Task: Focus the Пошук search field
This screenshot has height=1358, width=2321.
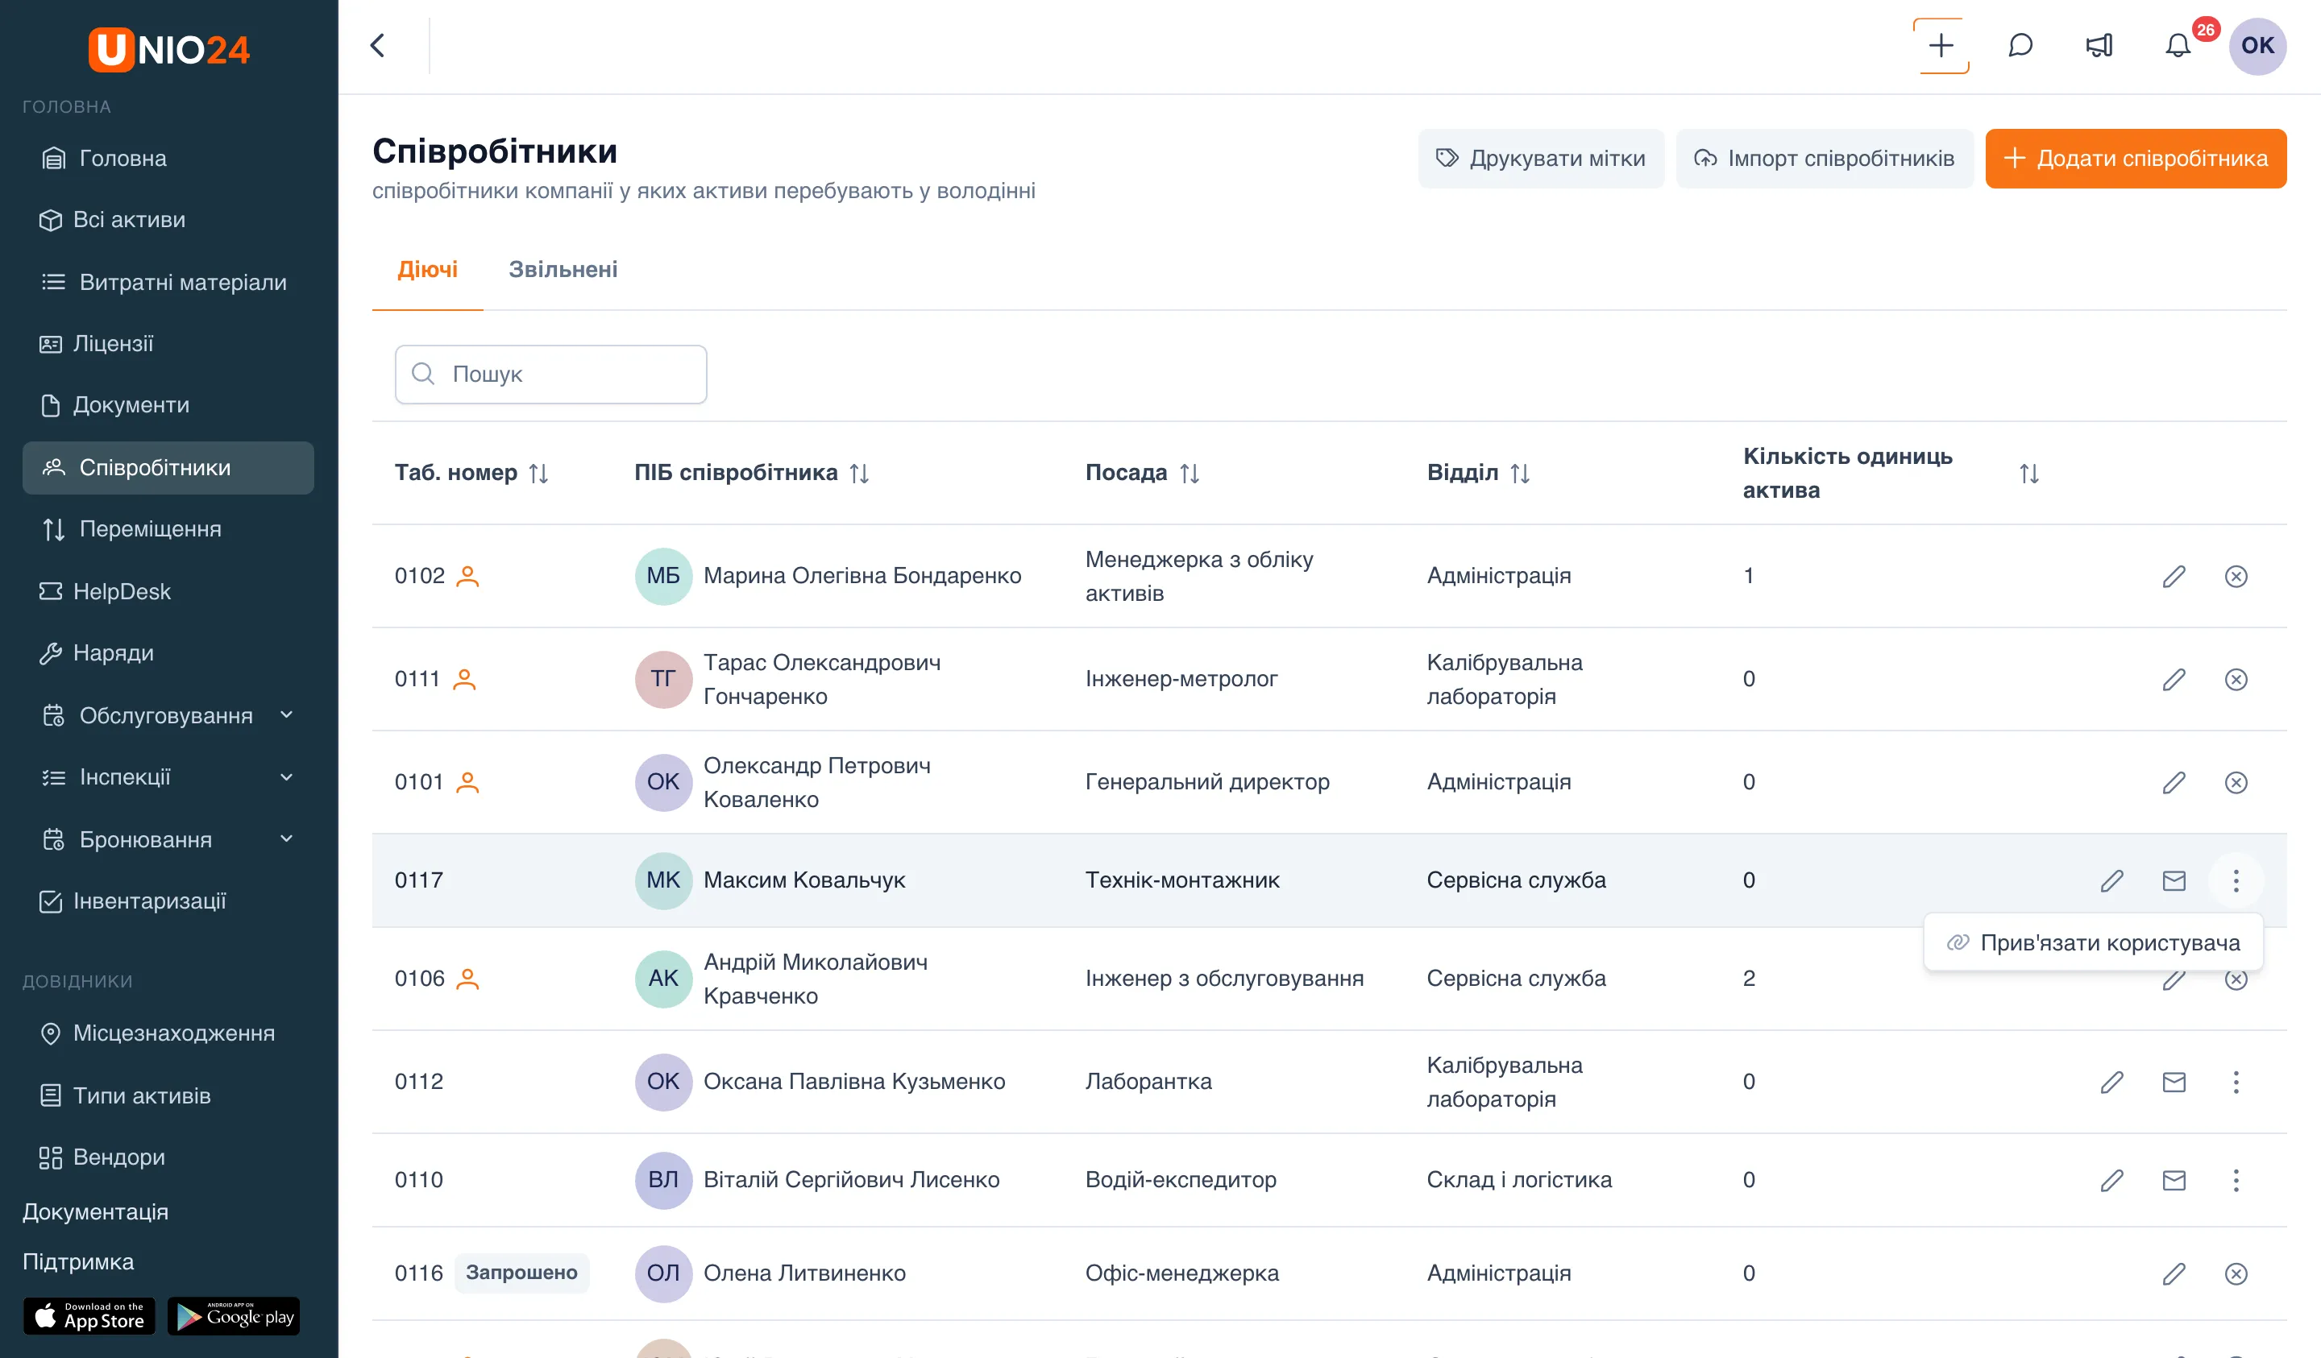Action: (550, 374)
